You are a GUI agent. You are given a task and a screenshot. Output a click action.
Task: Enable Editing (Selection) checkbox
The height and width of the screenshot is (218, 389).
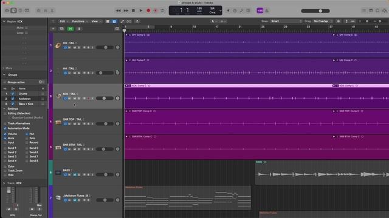click(5, 113)
